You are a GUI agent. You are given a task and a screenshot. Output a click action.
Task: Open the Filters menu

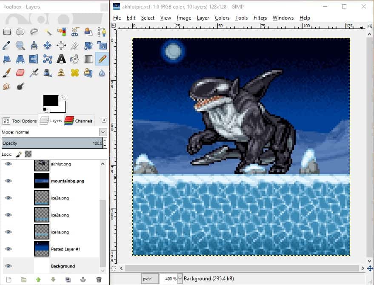point(260,18)
